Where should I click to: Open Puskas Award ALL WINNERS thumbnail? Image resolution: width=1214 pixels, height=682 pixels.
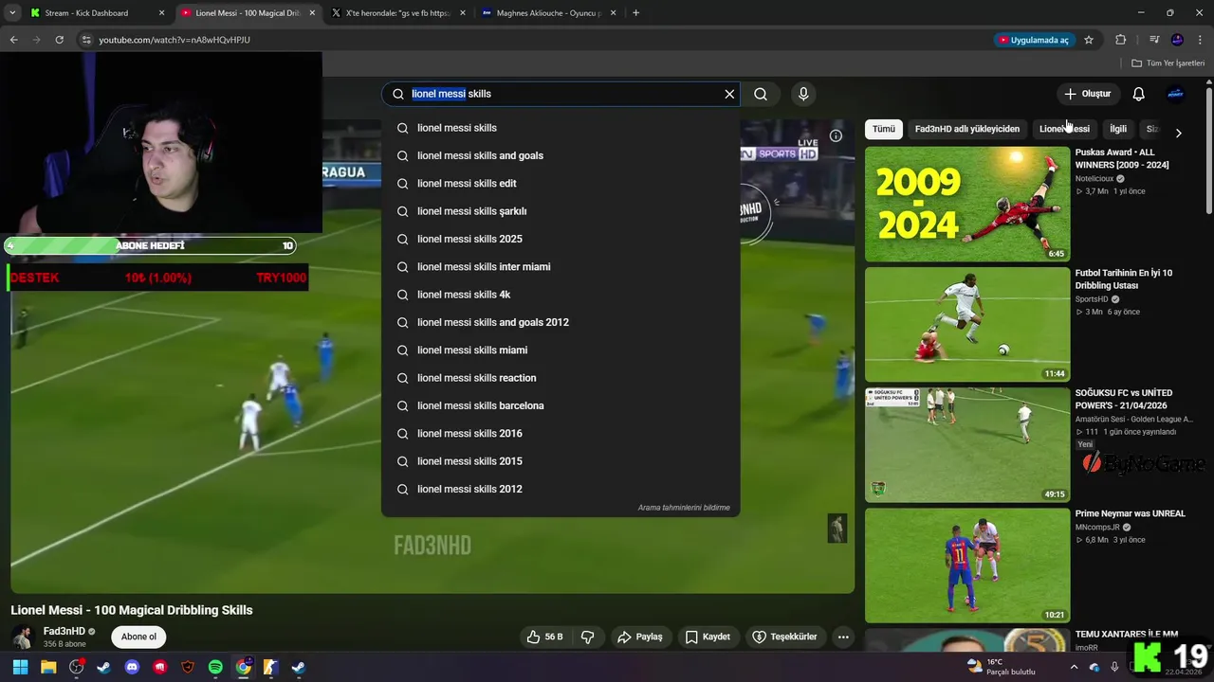click(x=967, y=204)
